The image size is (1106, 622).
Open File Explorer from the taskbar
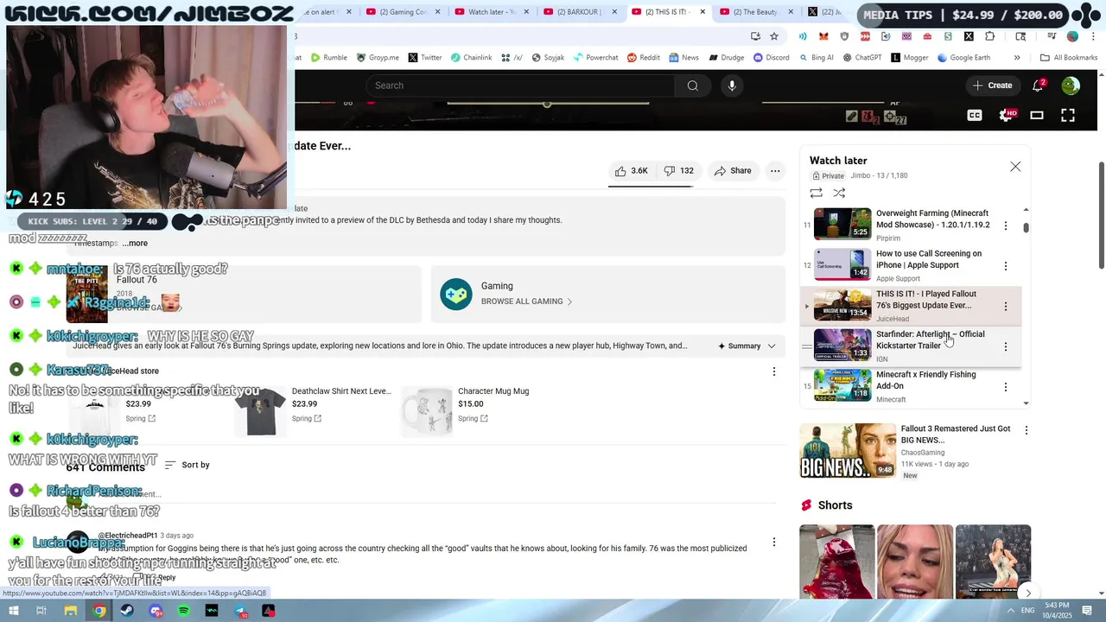pos(71,611)
